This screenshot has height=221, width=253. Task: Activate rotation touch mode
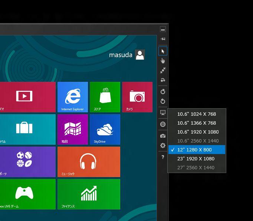click(162, 80)
